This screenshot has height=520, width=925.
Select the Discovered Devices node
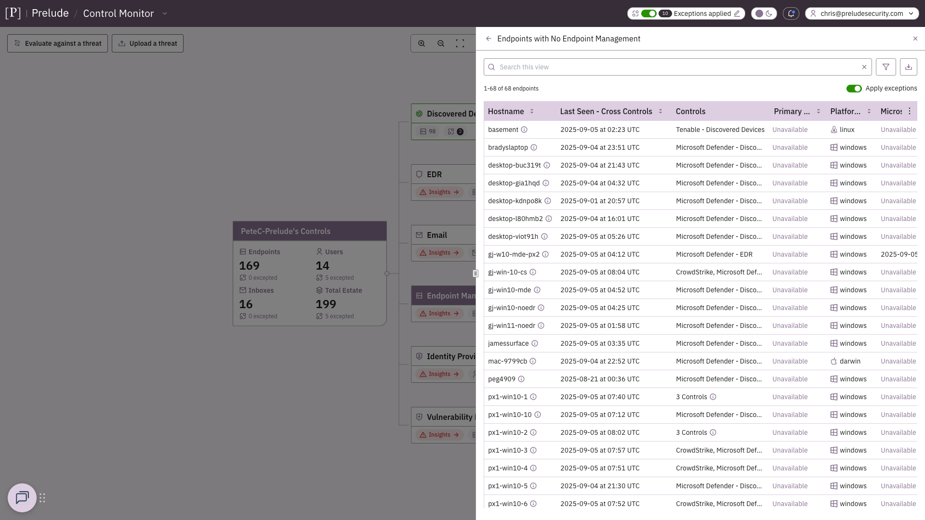point(444,114)
